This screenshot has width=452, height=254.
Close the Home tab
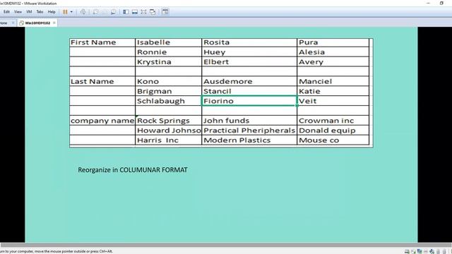tap(13, 23)
